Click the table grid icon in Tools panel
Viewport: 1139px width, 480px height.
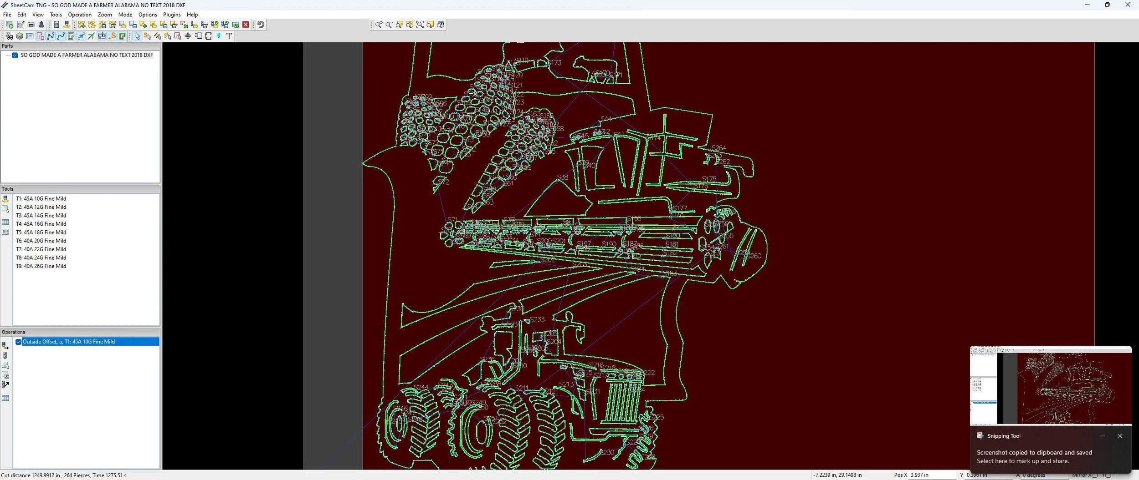coord(5,222)
